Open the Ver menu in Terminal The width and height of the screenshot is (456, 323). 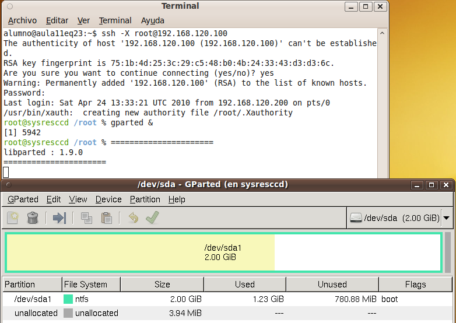pos(83,20)
